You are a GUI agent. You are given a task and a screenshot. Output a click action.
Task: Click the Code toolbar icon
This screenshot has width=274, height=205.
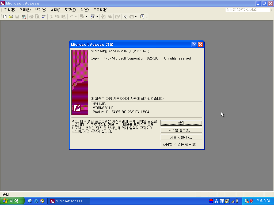coord(104,17)
